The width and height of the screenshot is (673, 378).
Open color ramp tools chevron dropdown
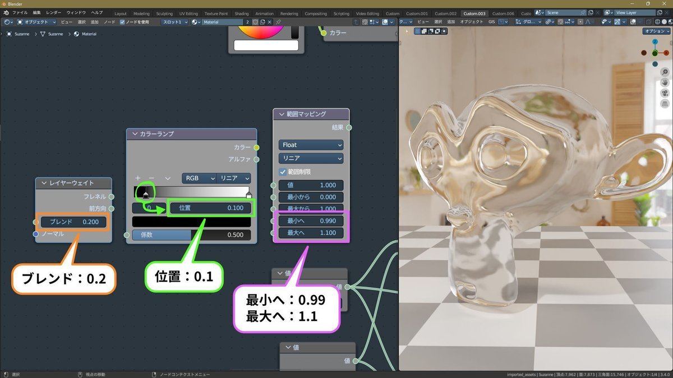click(x=168, y=178)
